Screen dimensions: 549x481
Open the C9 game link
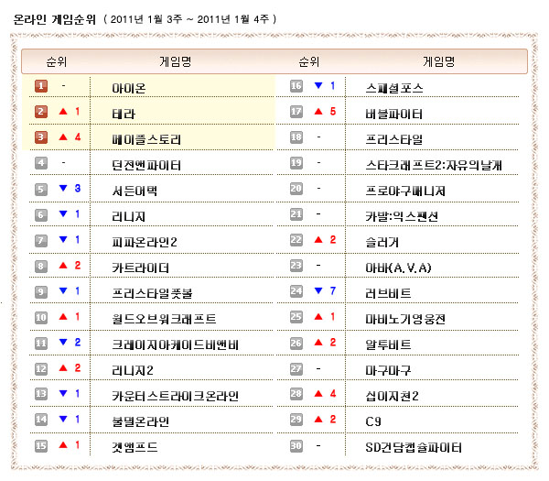point(373,421)
